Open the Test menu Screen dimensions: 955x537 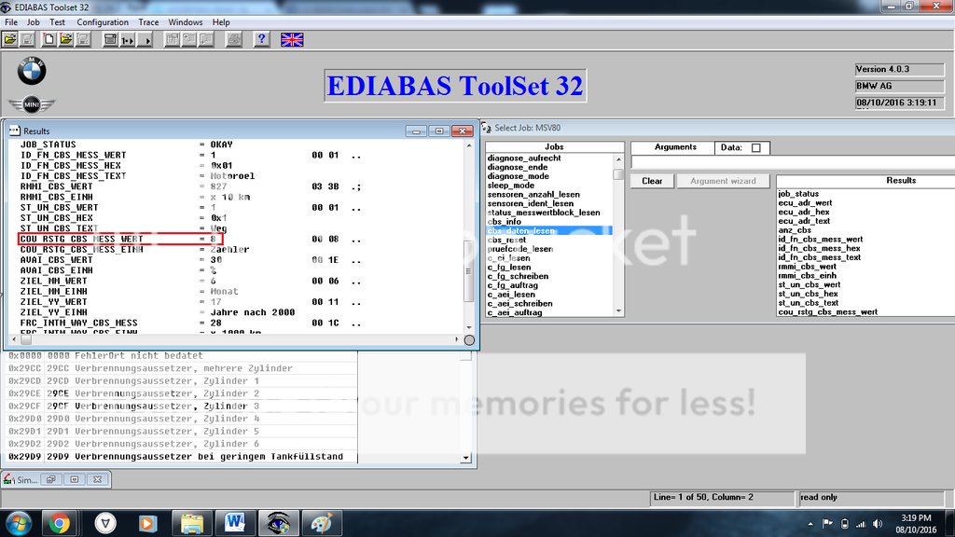point(57,22)
